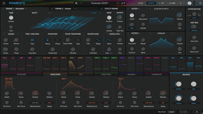Open Play Mode Legato dropdown
Image resolution: width=203 pixels, height=114 pixels.
(171, 112)
